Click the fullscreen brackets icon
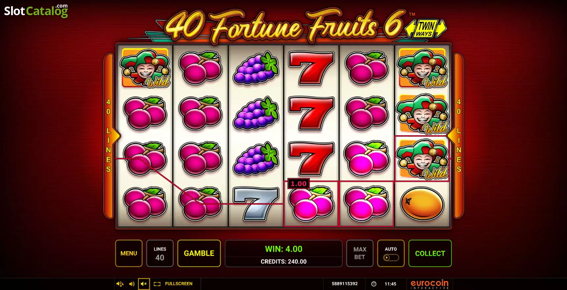Viewport: 567px width, 290px height. pyautogui.click(x=157, y=284)
